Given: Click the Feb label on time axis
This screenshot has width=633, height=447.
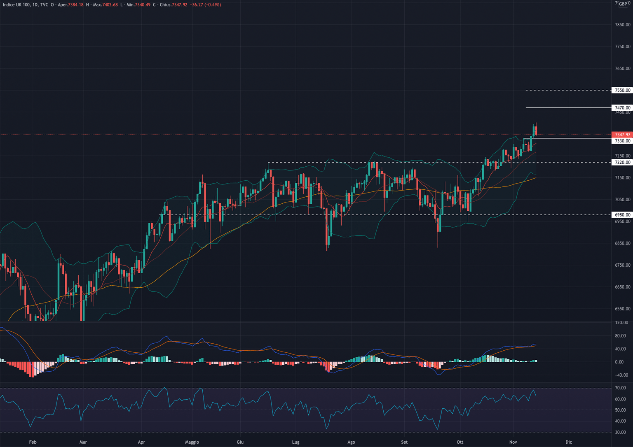Looking at the screenshot, I should (33, 442).
